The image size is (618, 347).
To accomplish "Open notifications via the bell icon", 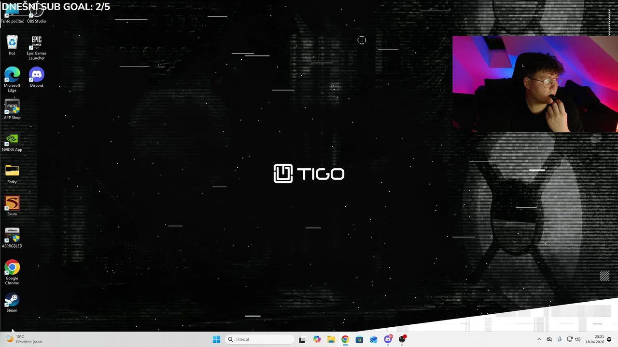I will coord(609,339).
